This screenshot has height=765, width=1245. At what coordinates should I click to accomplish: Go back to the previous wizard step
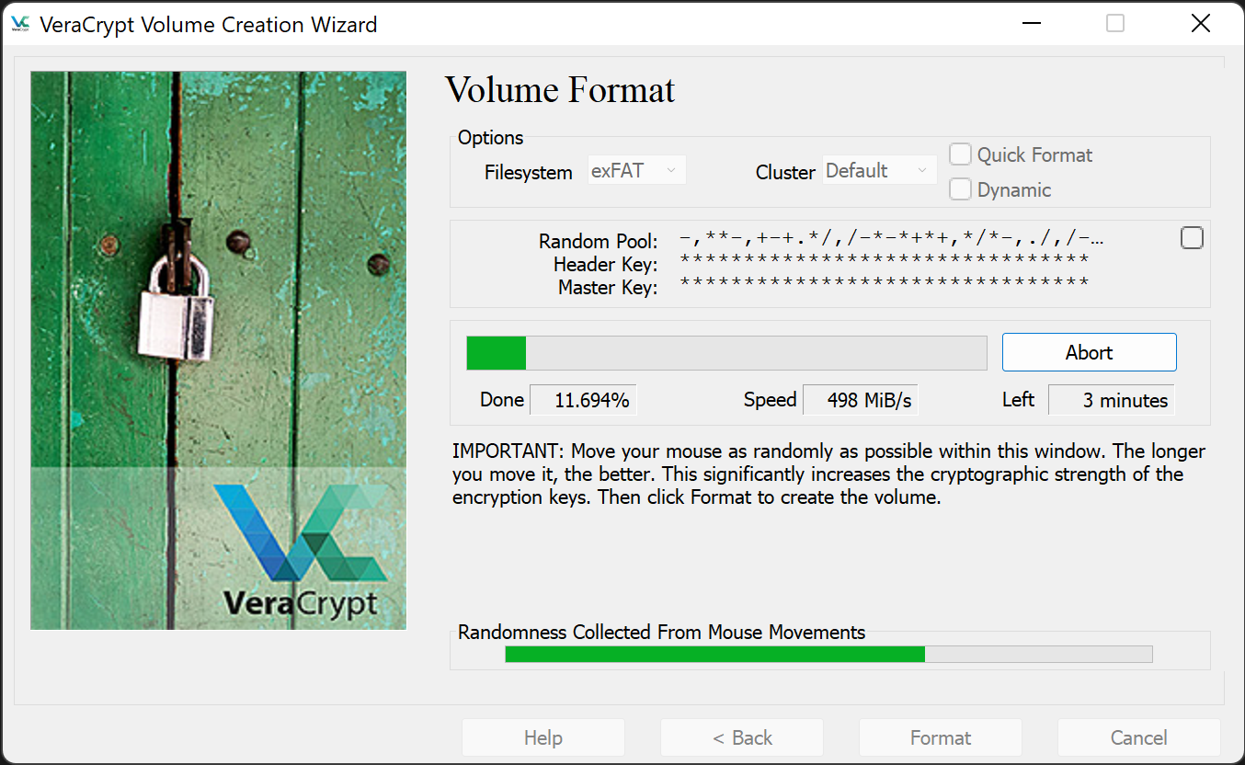click(741, 737)
